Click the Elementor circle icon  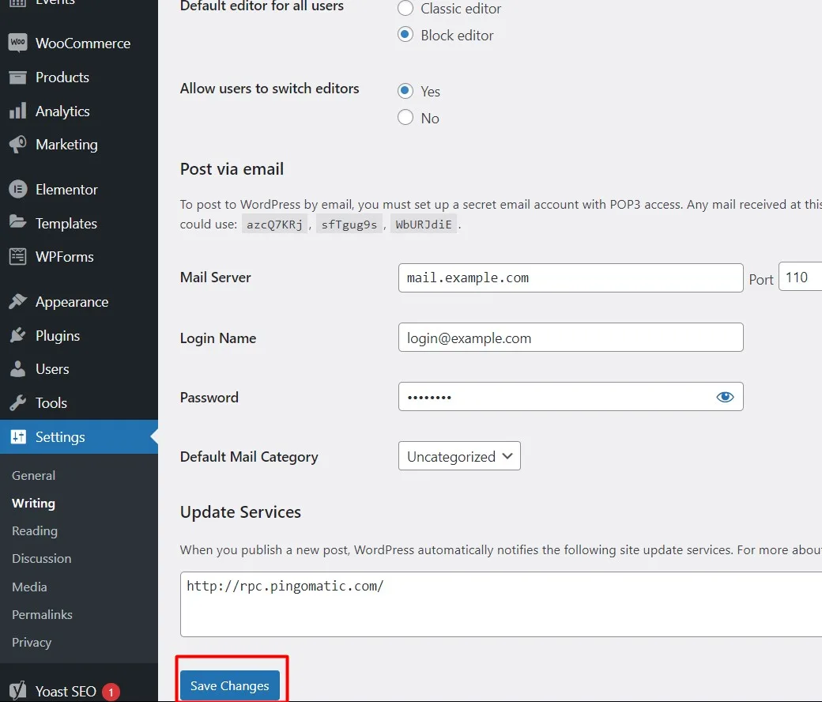[18, 189]
